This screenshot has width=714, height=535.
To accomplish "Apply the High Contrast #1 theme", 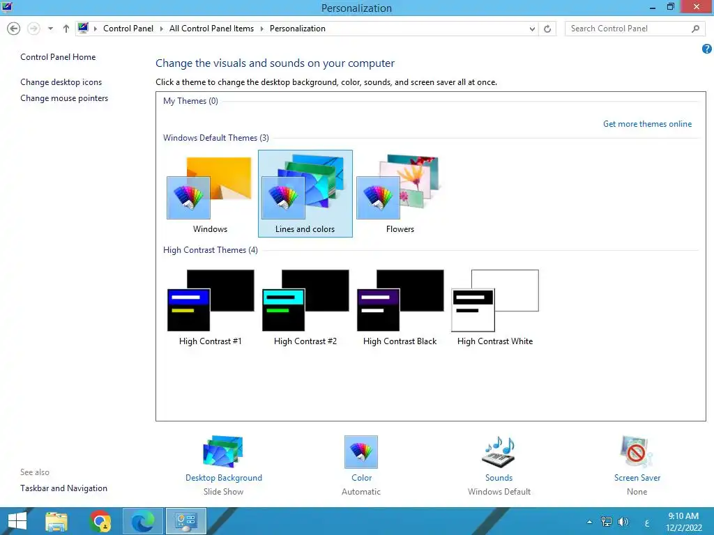I will 211,307.
